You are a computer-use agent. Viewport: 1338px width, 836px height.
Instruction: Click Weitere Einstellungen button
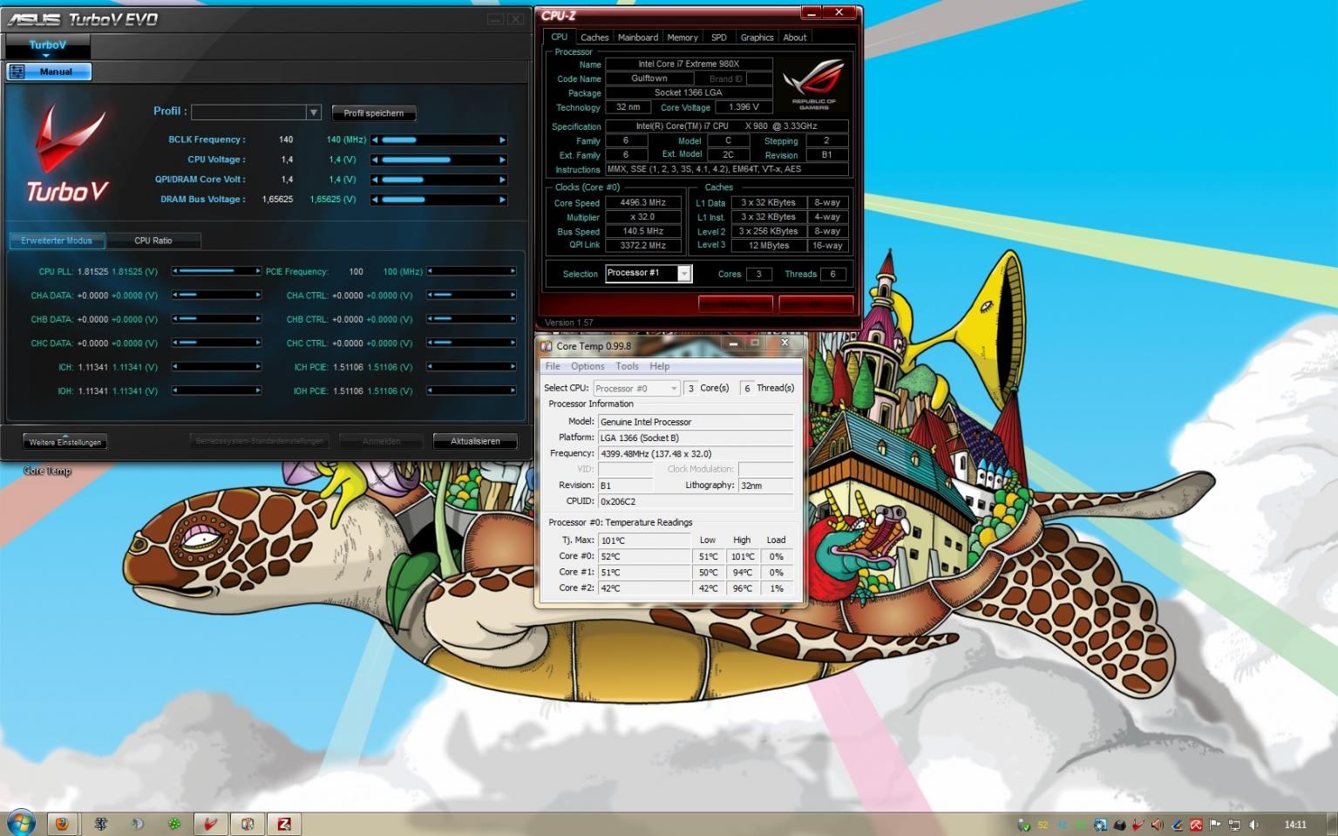click(65, 442)
